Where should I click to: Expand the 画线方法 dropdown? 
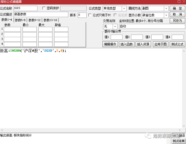[166, 9]
